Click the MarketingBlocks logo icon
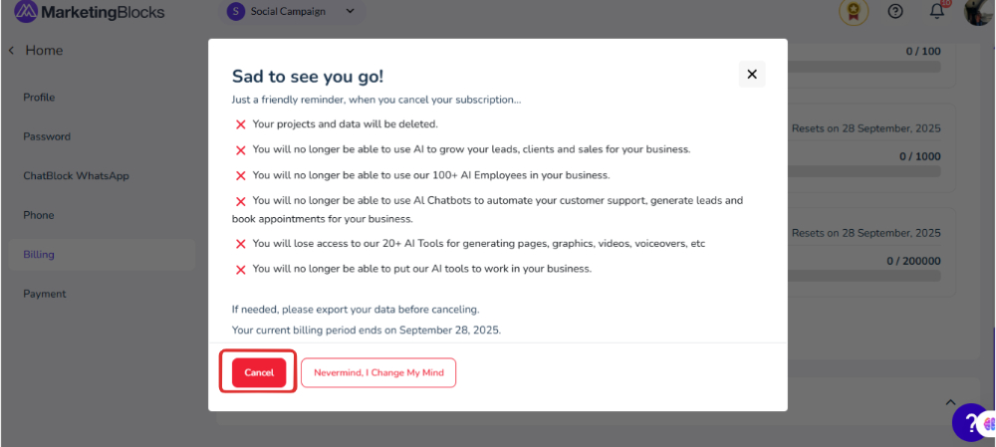Image resolution: width=996 pixels, height=447 pixels. click(26, 11)
